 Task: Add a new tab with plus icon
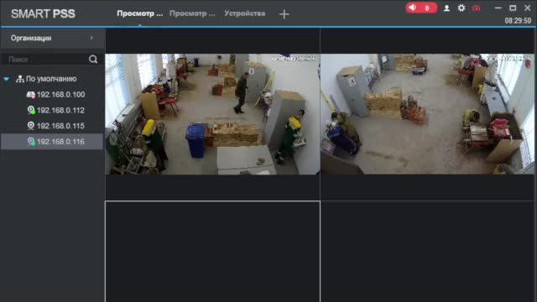pyautogui.click(x=284, y=14)
